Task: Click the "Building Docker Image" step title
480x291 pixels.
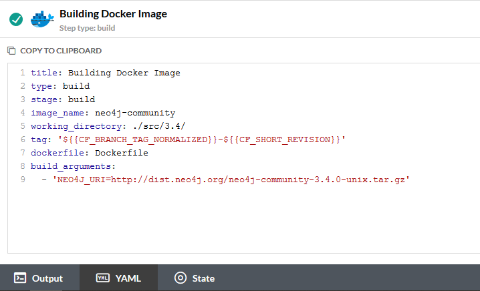Action: coord(113,13)
